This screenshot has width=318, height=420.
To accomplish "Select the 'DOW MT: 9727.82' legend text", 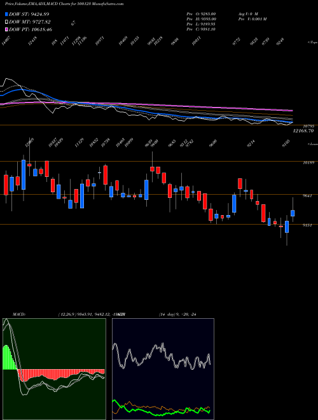I will (x=30, y=22).
